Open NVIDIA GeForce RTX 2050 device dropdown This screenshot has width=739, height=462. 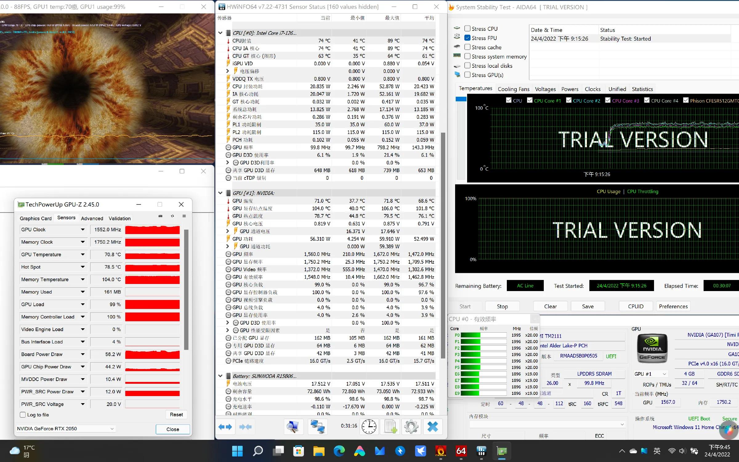(66, 429)
